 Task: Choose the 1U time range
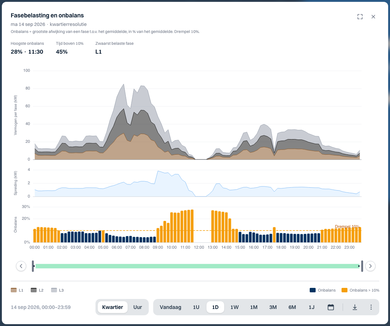point(196,307)
